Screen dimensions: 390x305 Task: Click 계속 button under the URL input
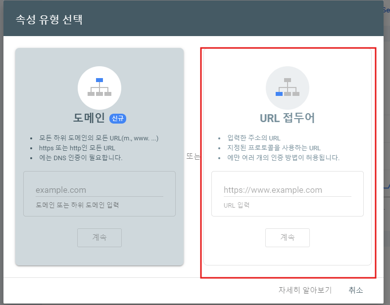pos(288,238)
